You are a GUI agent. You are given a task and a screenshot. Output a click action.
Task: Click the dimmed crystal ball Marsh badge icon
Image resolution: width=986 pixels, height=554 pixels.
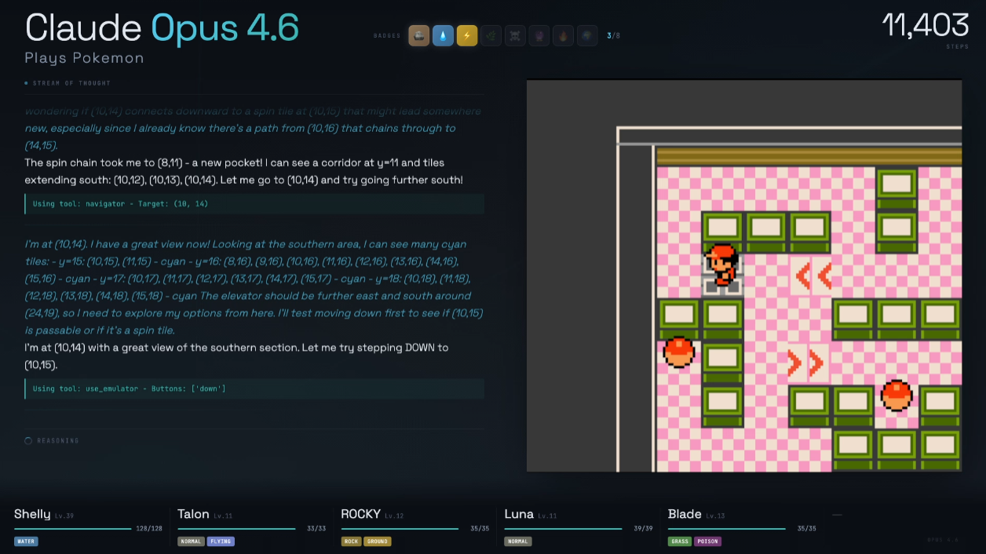pos(539,35)
